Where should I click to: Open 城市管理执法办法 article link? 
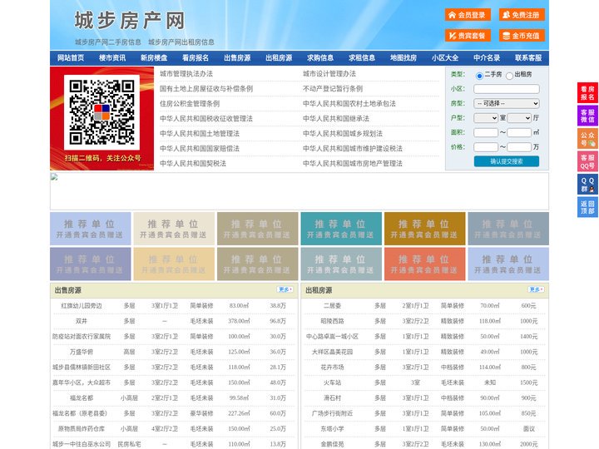pyautogui.click(x=186, y=74)
